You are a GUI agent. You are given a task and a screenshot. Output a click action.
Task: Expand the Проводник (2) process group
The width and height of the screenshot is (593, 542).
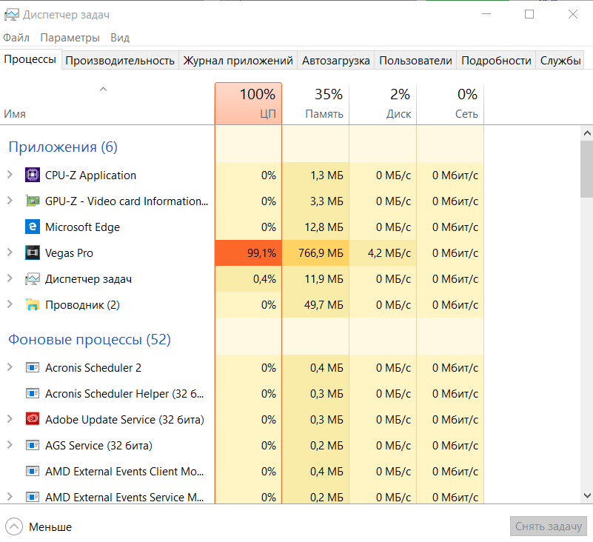pyautogui.click(x=10, y=304)
